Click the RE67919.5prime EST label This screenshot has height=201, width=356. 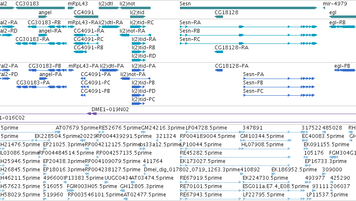[x=201, y=178]
